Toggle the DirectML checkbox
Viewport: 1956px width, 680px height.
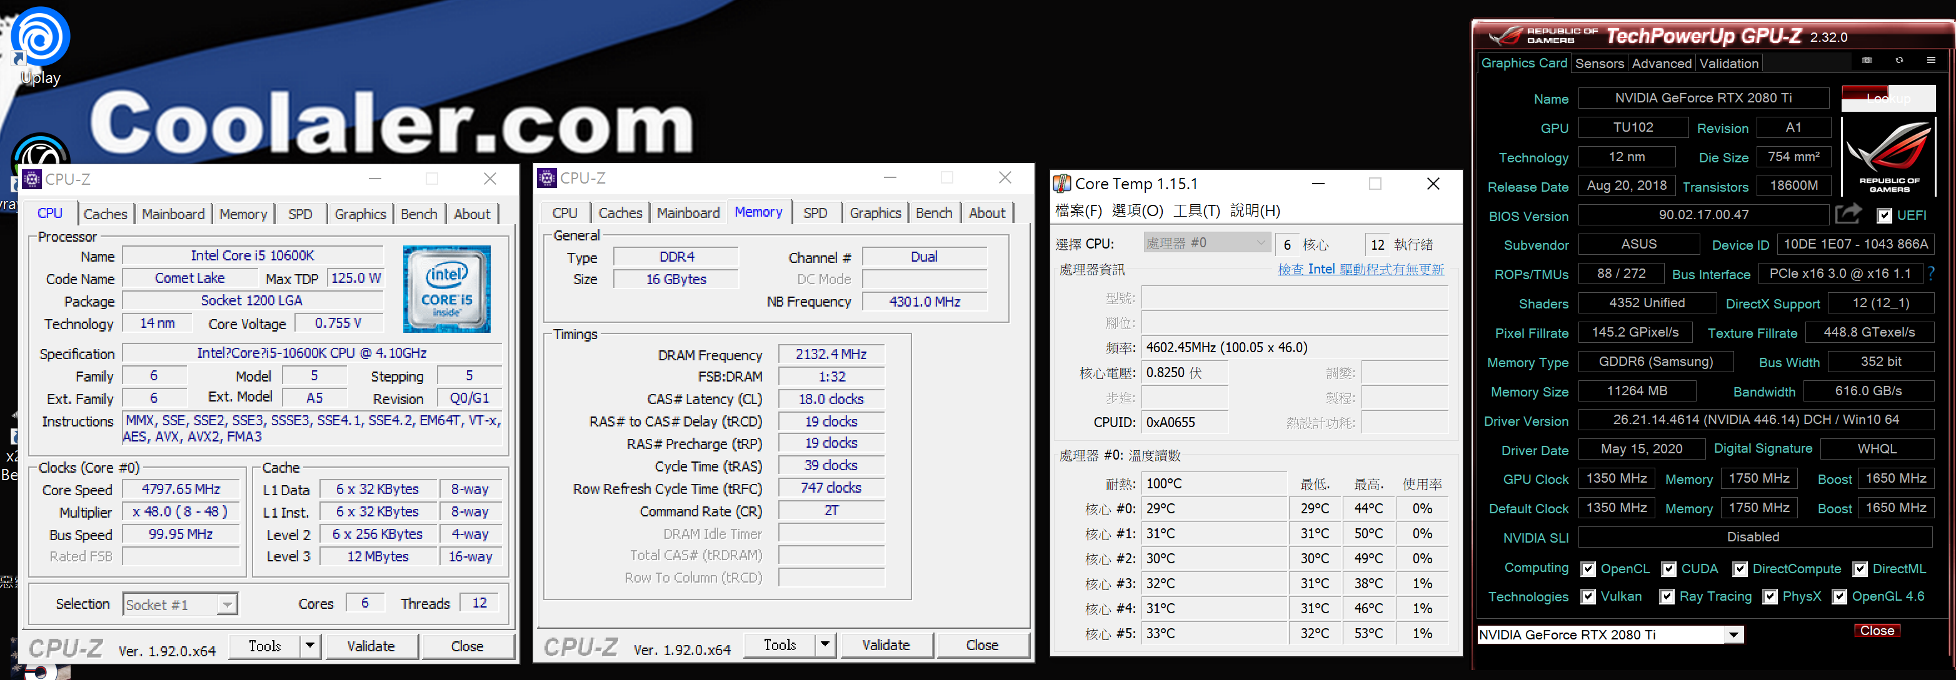1860,569
